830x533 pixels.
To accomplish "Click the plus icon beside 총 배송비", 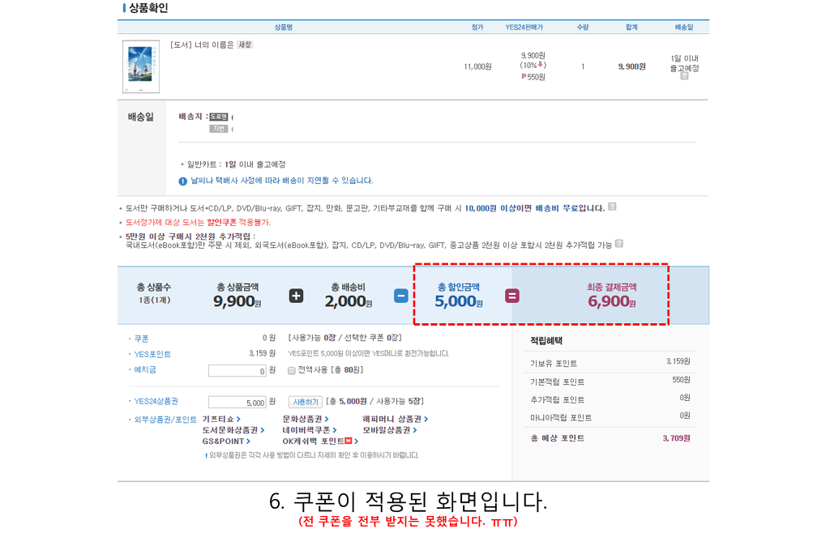I will click(296, 296).
